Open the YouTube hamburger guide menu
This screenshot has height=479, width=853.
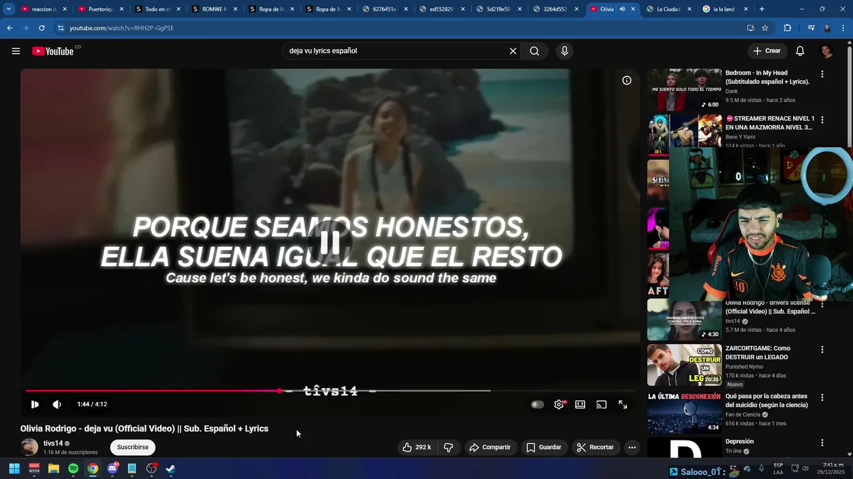tap(16, 51)
